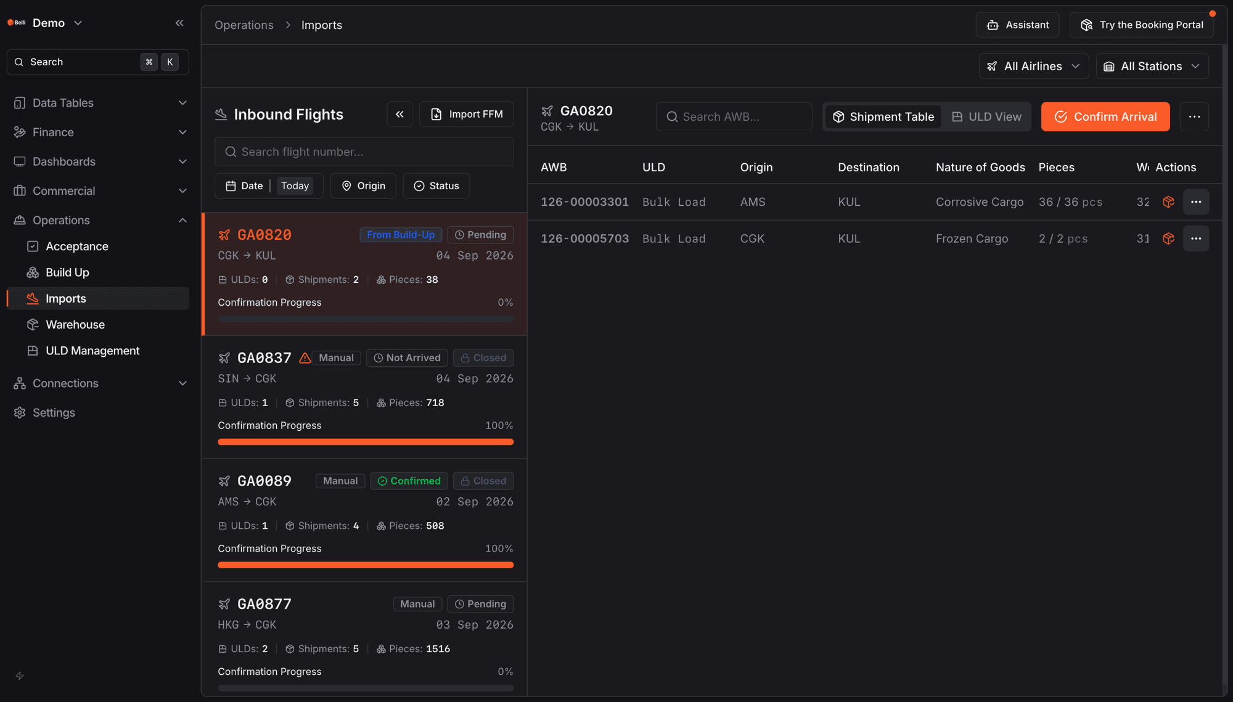Click the plane icon on the GA0089 card
This screenshot has height=702, width=1233.
click(224, 481)
